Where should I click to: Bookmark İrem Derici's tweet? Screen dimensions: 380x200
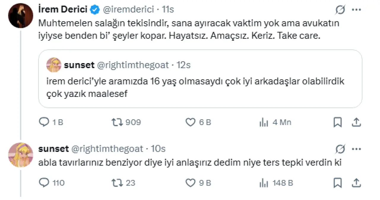(x=338, y=122)
